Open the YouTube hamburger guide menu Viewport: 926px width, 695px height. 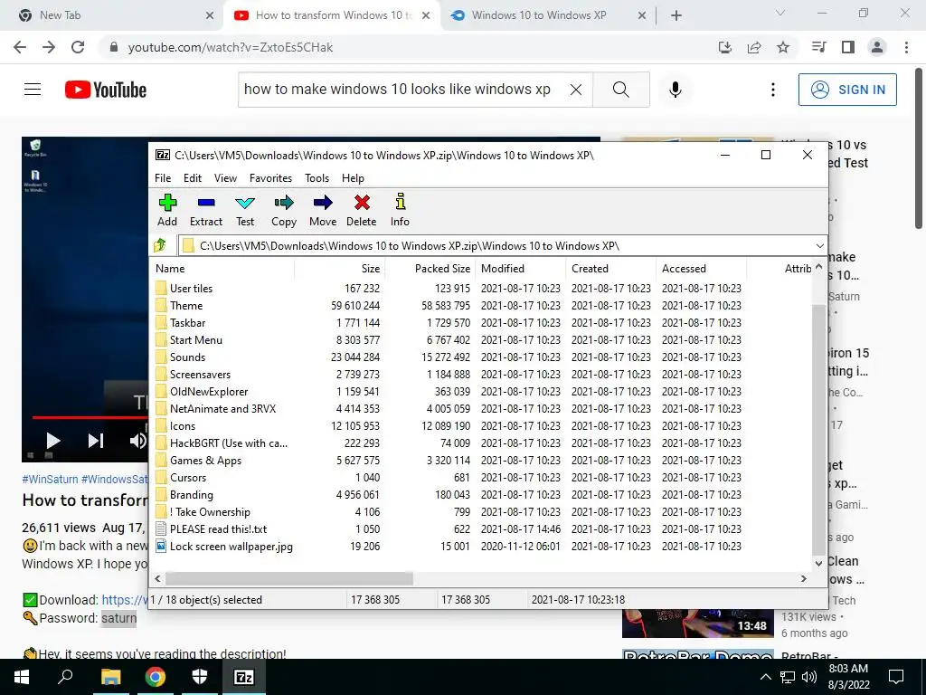click(x=33, y=90)
